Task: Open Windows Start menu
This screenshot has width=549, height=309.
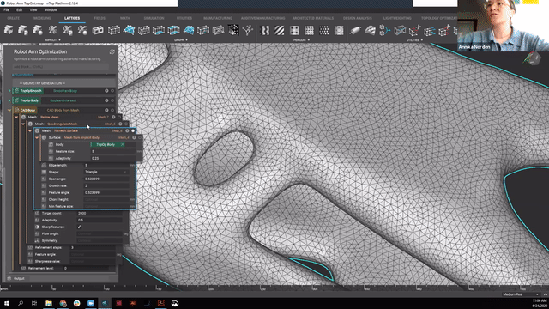Action: [7, 303]
